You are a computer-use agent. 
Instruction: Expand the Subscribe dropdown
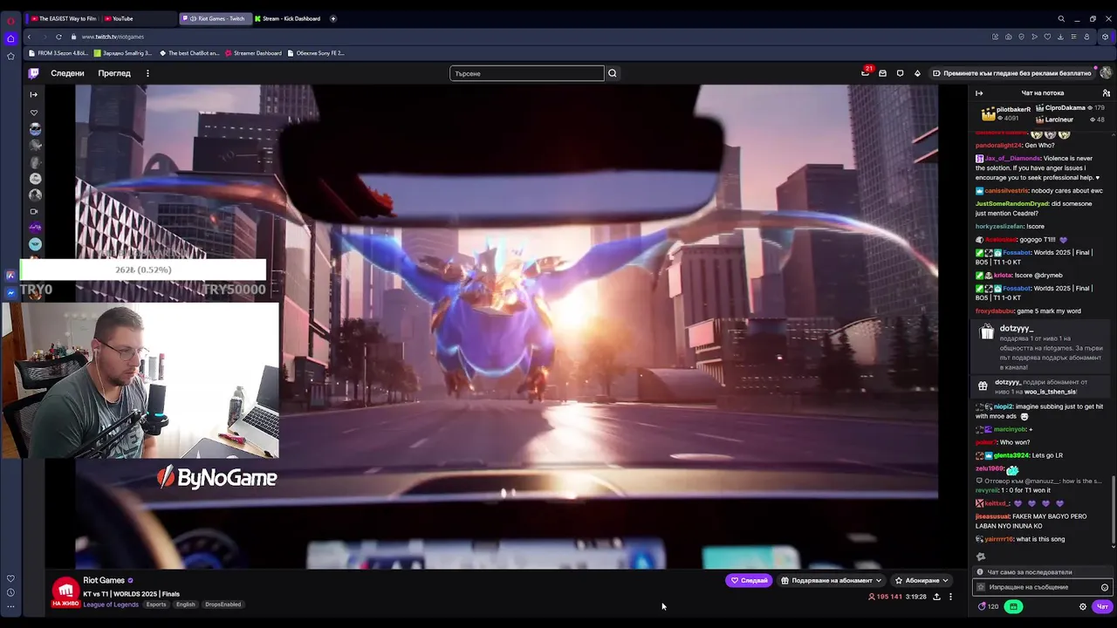click(922, 580)
